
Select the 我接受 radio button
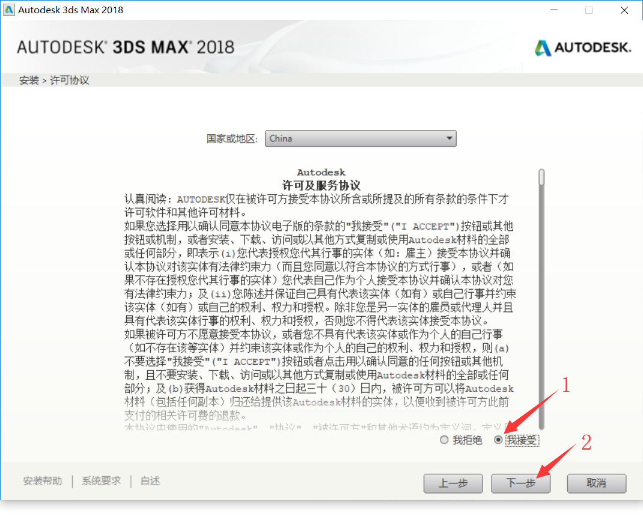point(498,440)
